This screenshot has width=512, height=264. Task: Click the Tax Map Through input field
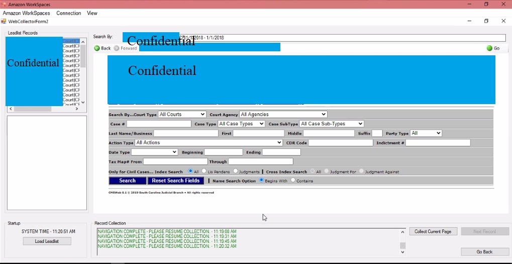[x=261, y=162]
